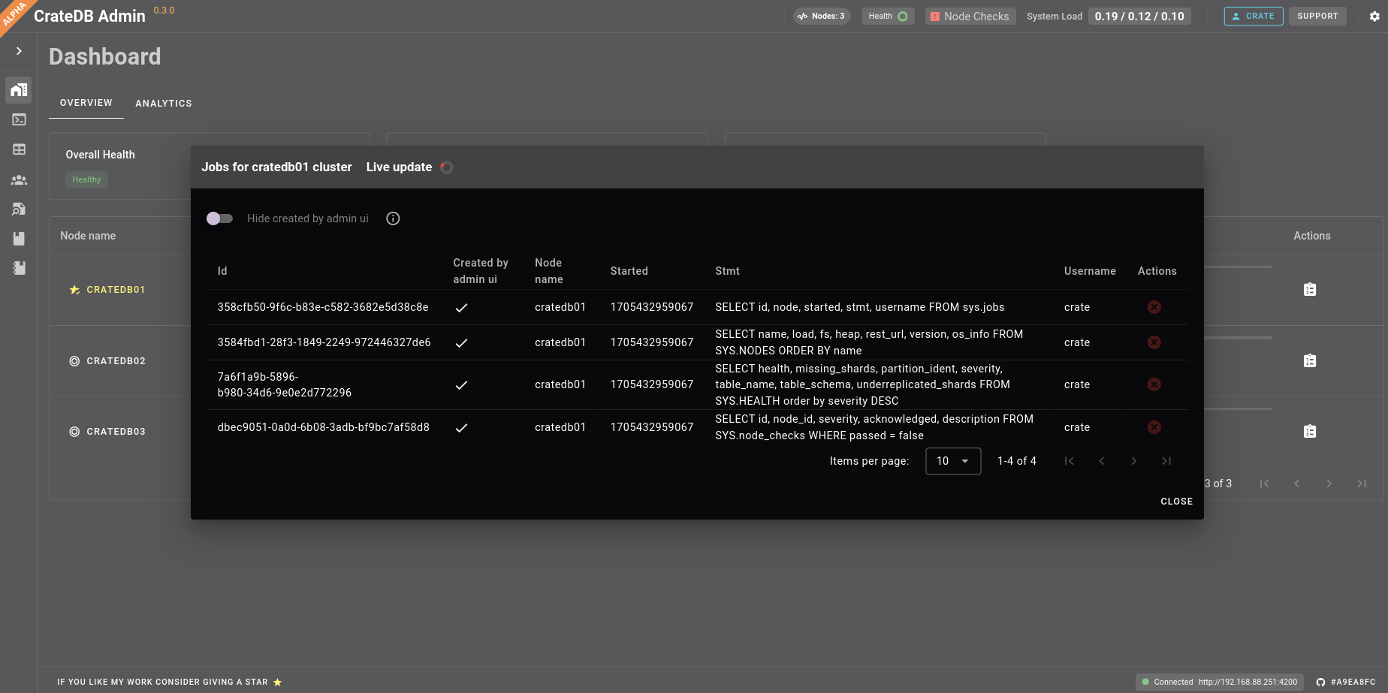Click the Node name column header in nodes table
The image size is (1388, 693).
pyautogui.click(x=88, y=236)
